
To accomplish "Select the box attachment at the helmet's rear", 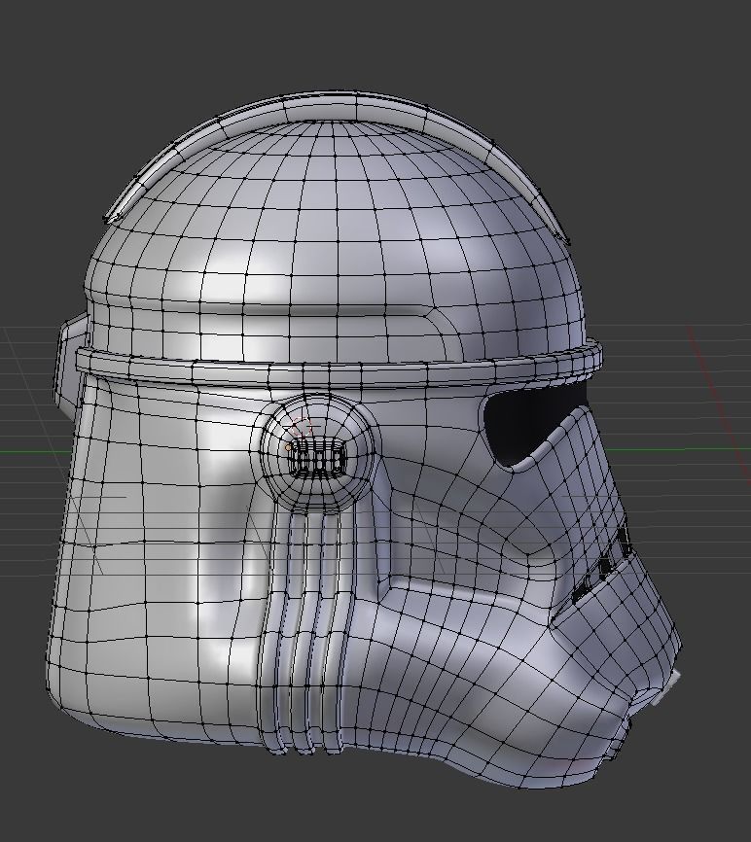I will click(x=70, y=364).
